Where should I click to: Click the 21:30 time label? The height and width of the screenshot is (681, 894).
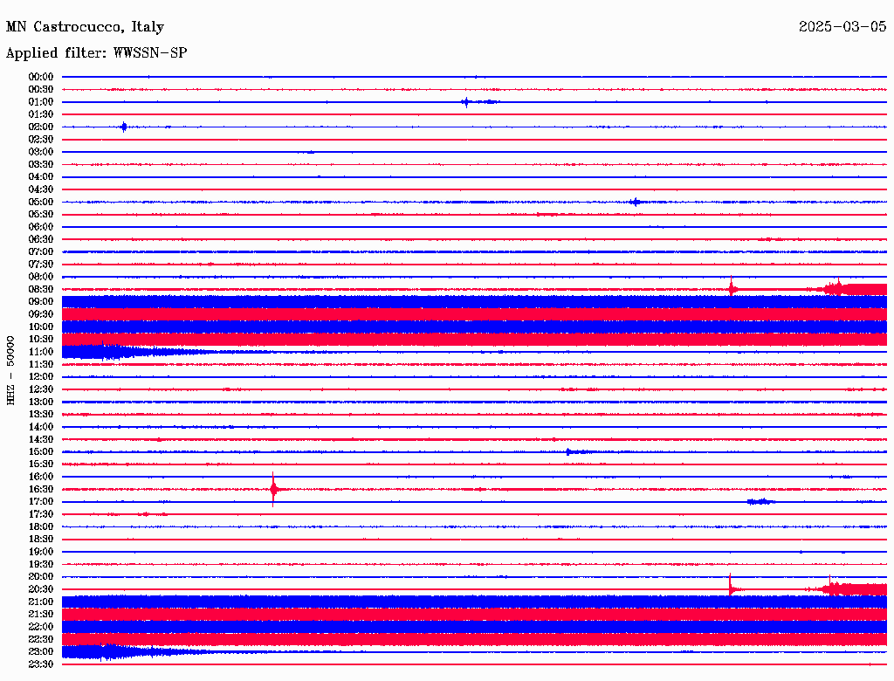[40, 615]
